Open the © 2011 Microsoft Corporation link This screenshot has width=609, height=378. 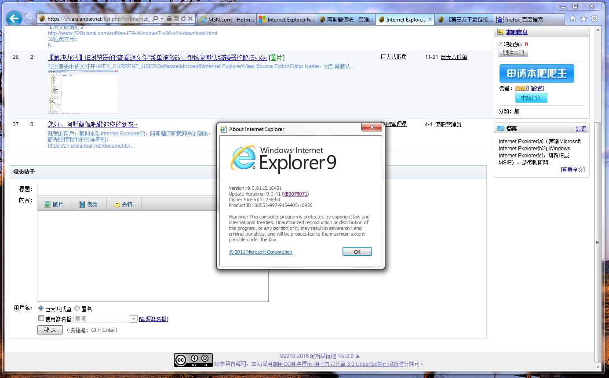(260, 252)
